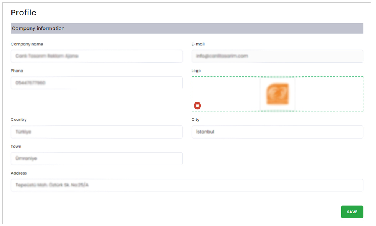This screenshot has width=376, height=226.
Task: Click the "Country" field label
Action: tap(19, 120)
